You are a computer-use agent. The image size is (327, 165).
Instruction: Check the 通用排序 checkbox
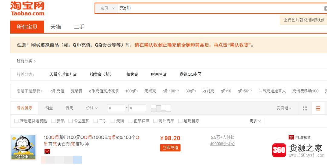tap(180, 121)
